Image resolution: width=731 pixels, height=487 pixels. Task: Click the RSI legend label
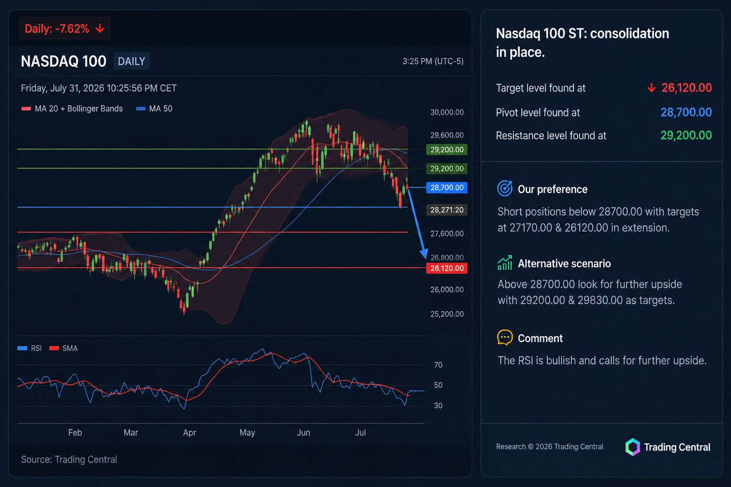[36, 348]
